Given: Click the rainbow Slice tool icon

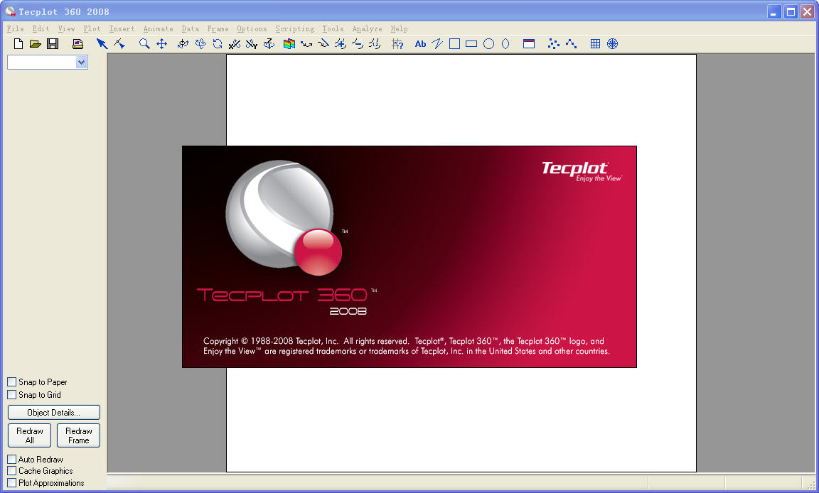Looking at the screenshot, I should click(x=289, y=44).
